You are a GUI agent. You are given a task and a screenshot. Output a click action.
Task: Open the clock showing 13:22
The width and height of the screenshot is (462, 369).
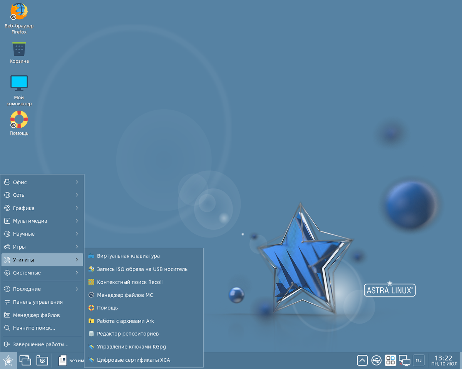click(x=444, y=361)
